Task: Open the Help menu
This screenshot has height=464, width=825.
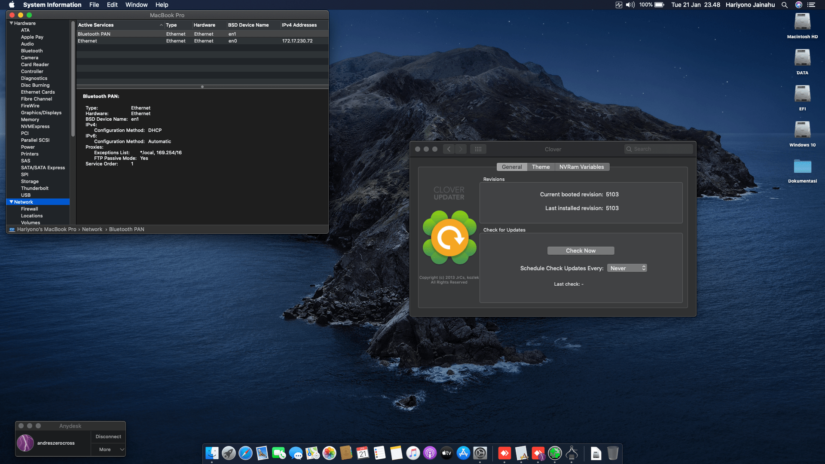Action: click(162, 5)
